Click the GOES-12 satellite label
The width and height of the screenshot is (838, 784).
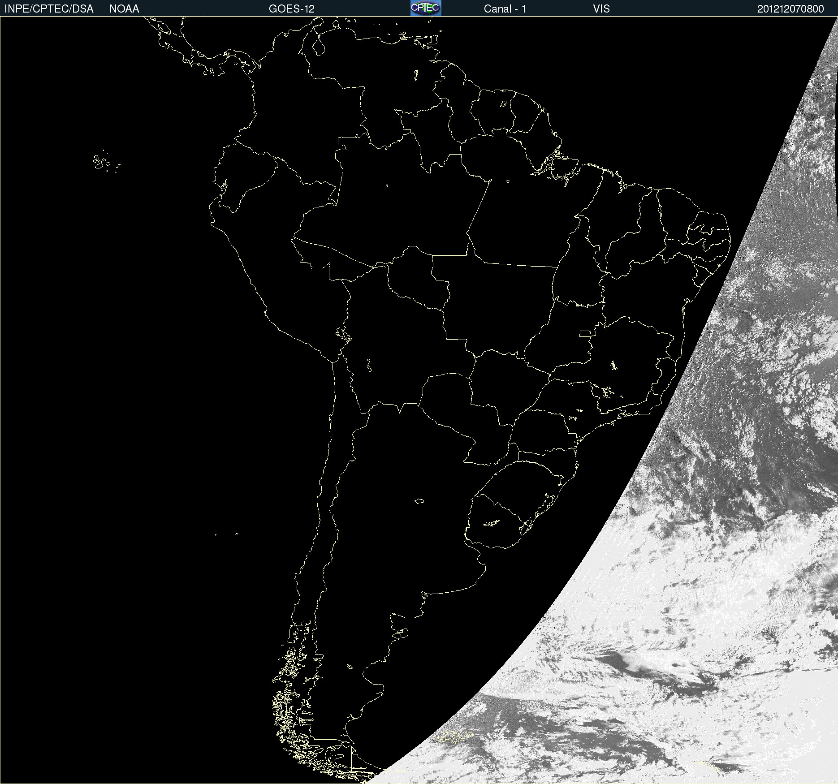(292, 9)
